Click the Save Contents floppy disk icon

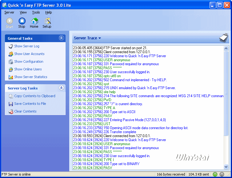[11, 104]
